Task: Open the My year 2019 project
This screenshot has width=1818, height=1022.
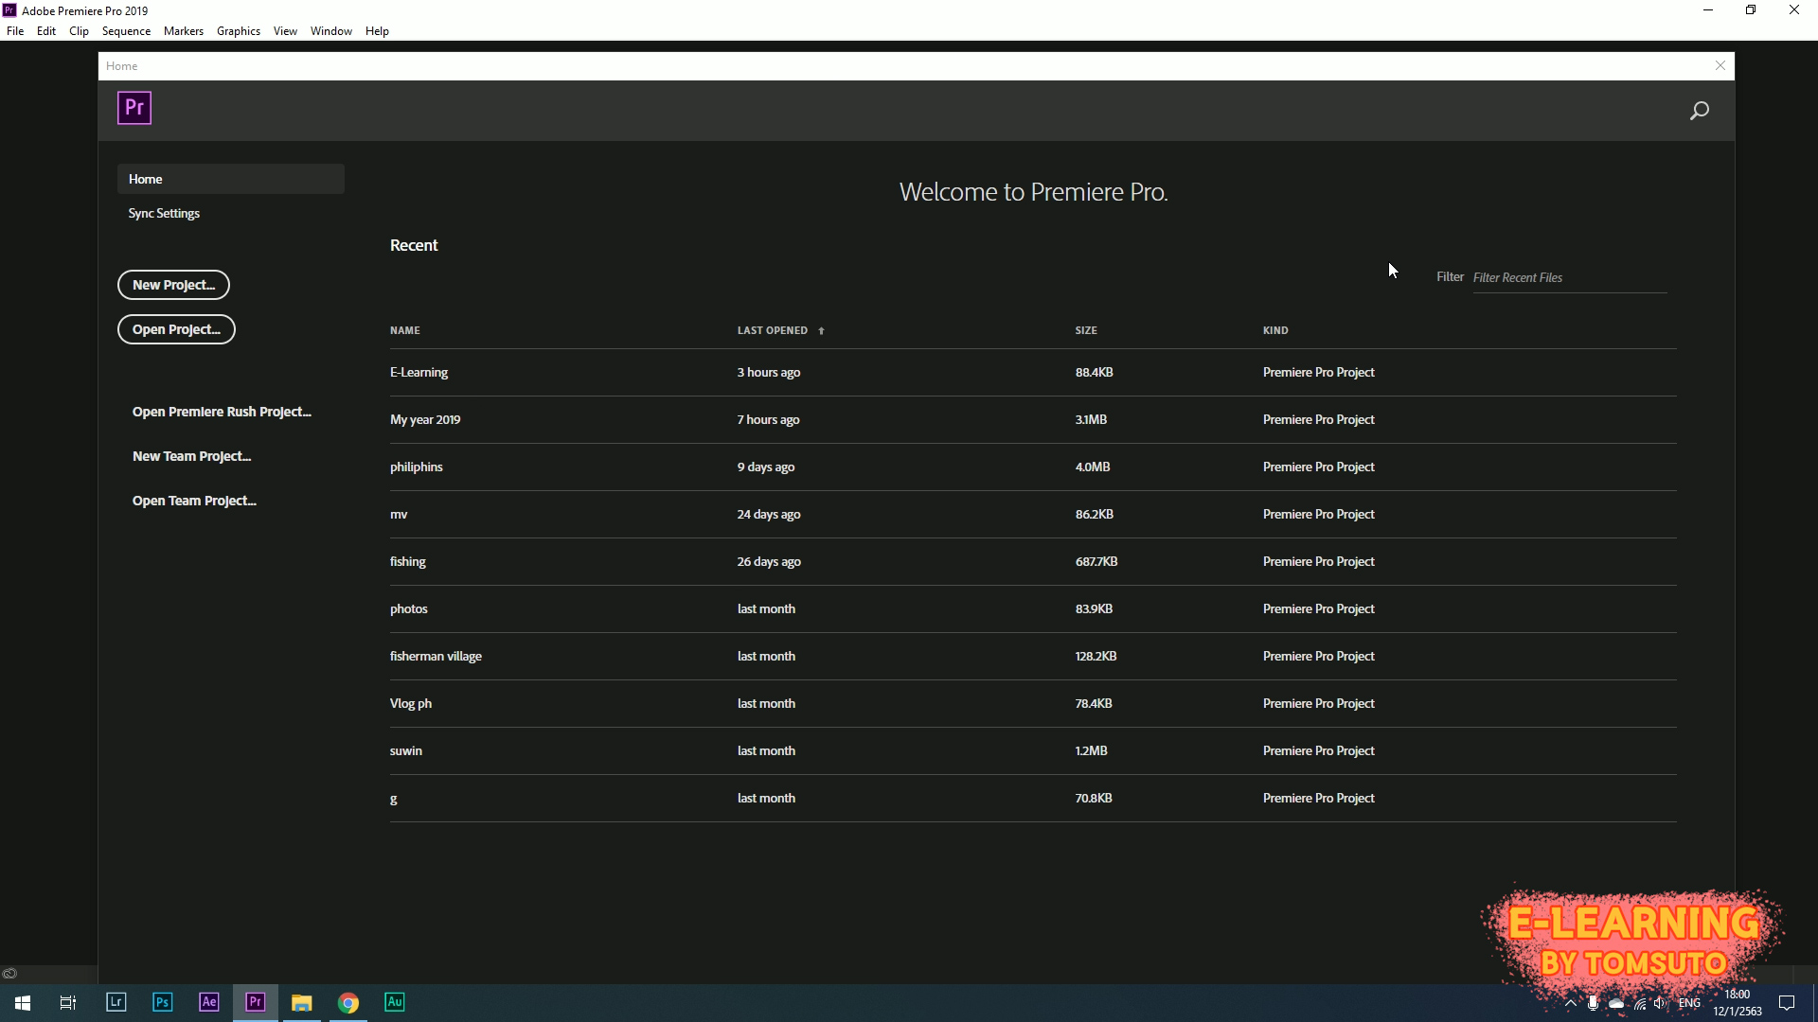Action: coord(1033,419)
